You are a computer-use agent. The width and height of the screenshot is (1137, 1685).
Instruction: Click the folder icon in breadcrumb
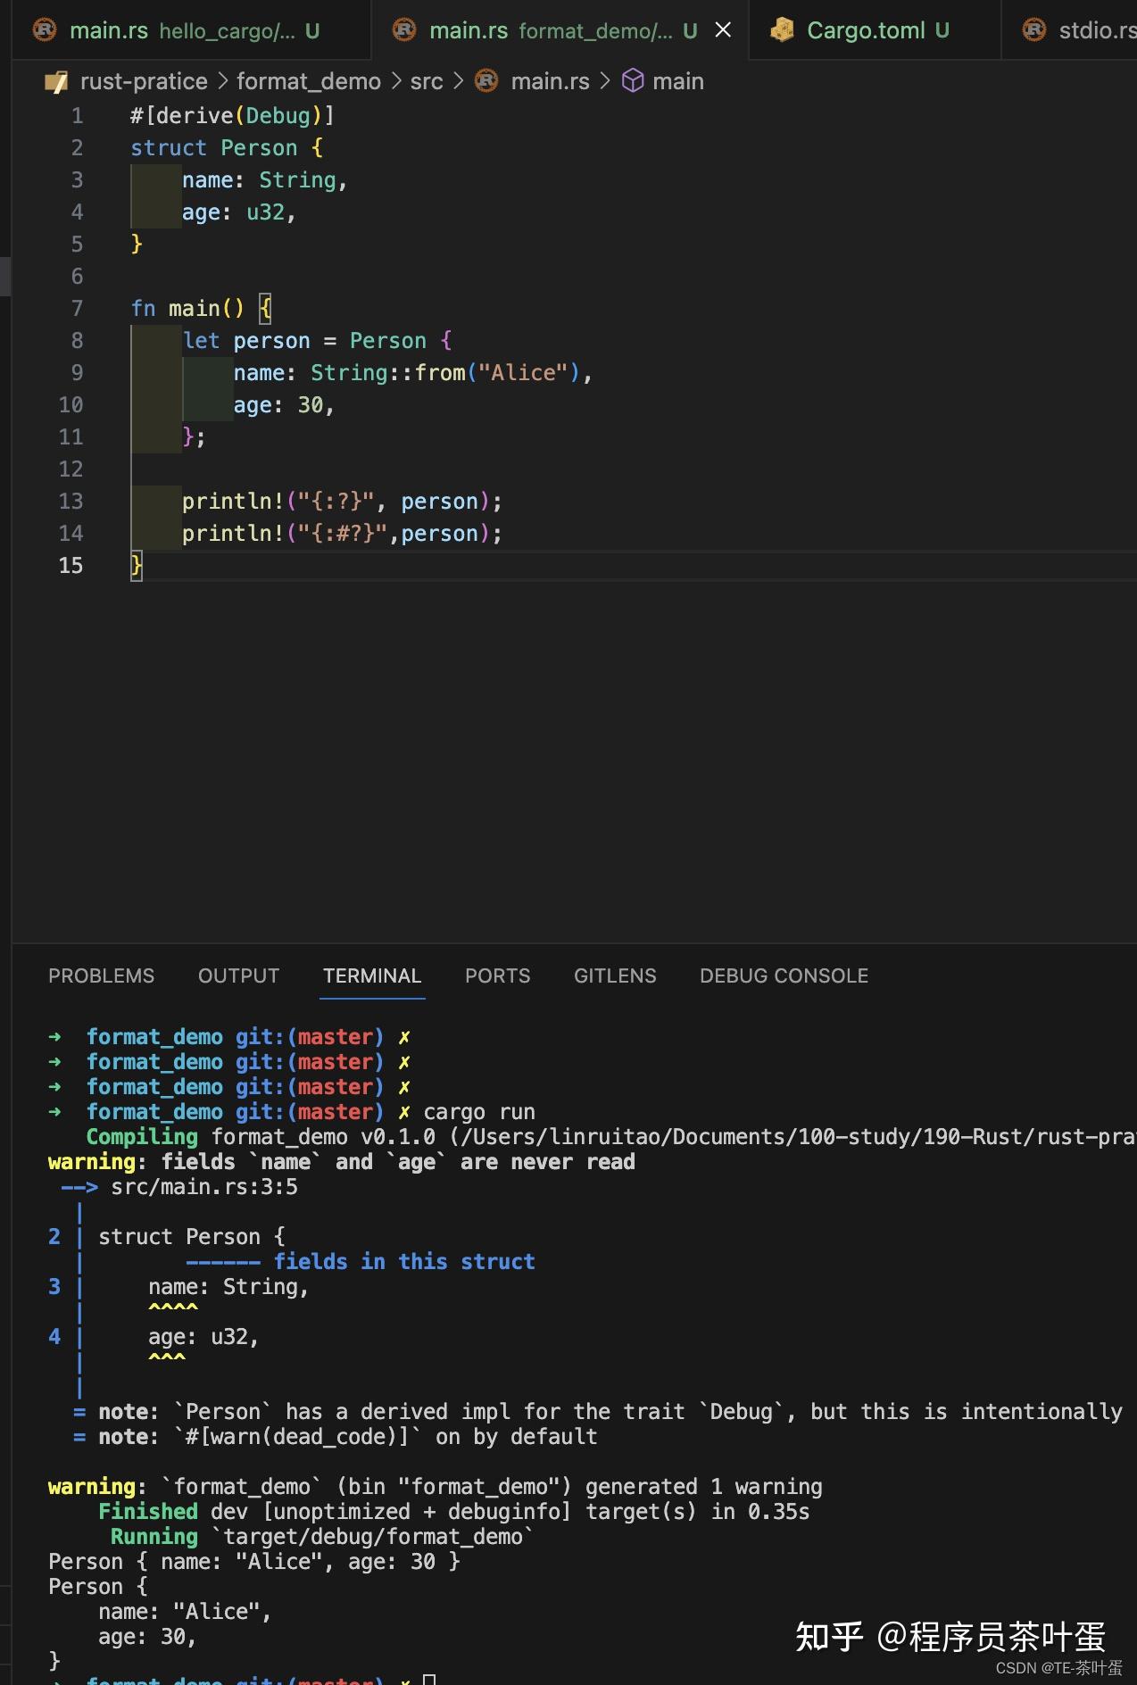pyautogui.click(x=56, y=82)
